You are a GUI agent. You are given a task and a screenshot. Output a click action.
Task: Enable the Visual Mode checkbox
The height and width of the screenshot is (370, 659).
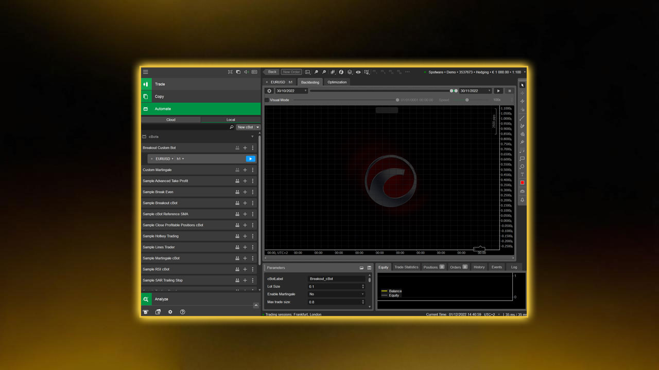click(x=267, y=100)
